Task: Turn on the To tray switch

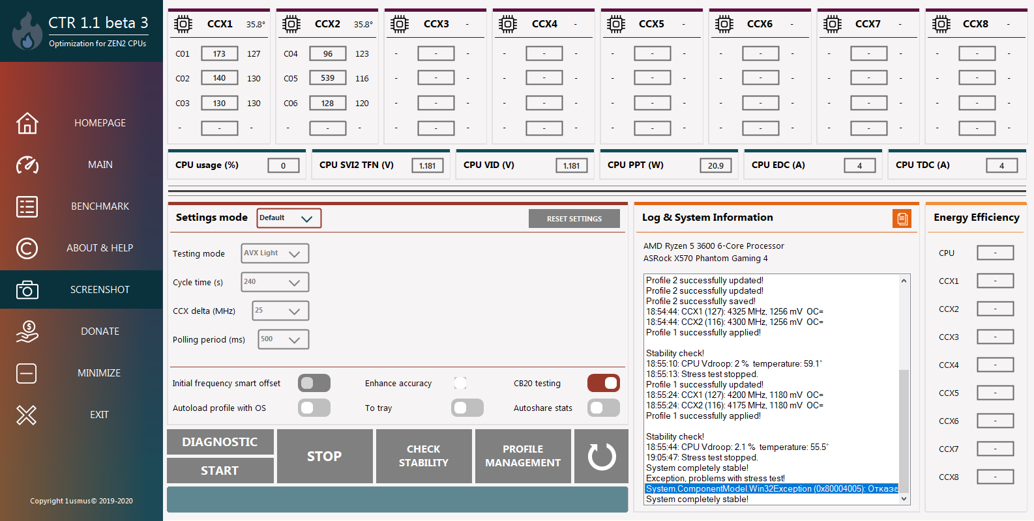Action: coord(467,408)
